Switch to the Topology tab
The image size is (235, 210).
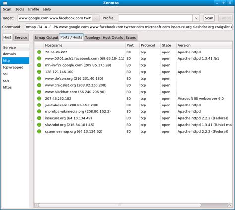point(92,38)
